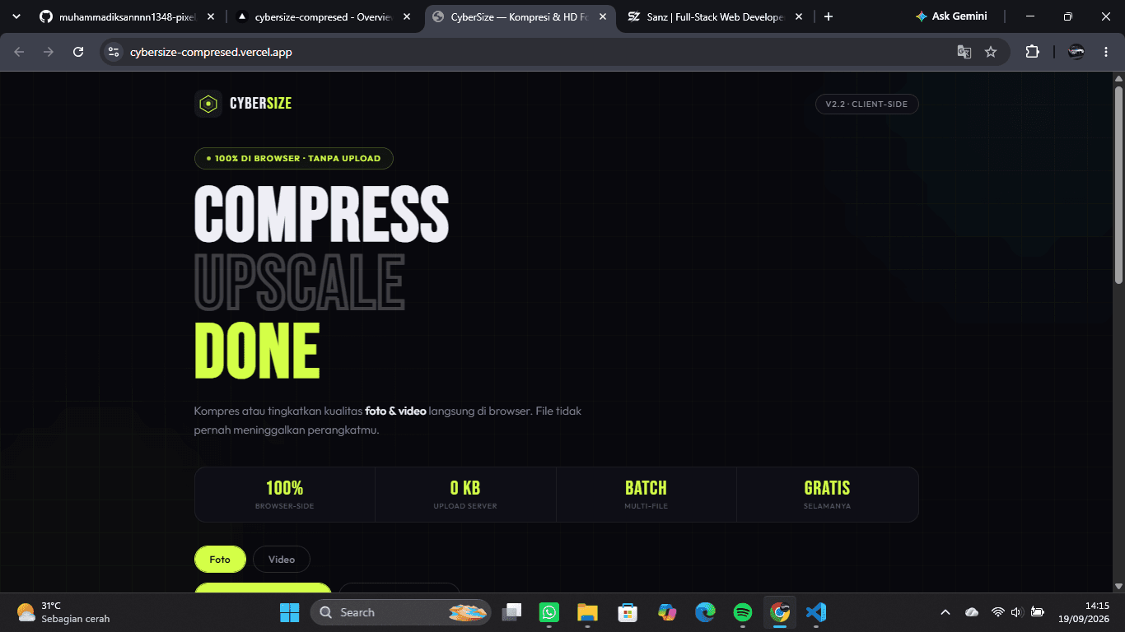Select the CyberSize Kompresi & HD tab
This screenshot has height=632, width=1125.
pyautogui.click(x=520, y=16)
